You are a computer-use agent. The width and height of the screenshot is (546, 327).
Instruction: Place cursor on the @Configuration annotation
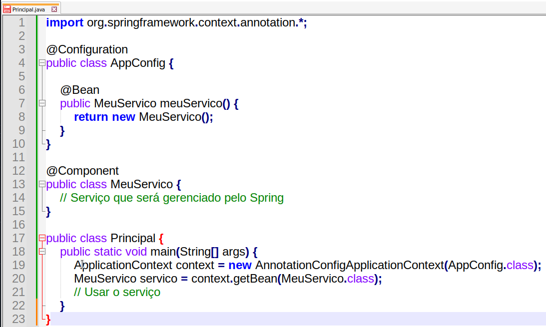click(x=87, y=49)
